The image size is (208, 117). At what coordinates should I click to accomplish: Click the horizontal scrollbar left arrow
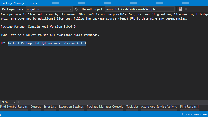(x=18, y=102)
